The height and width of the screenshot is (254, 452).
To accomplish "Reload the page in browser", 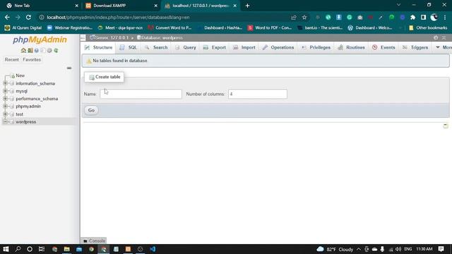I will pyautogui.click(x=28, y=17).
